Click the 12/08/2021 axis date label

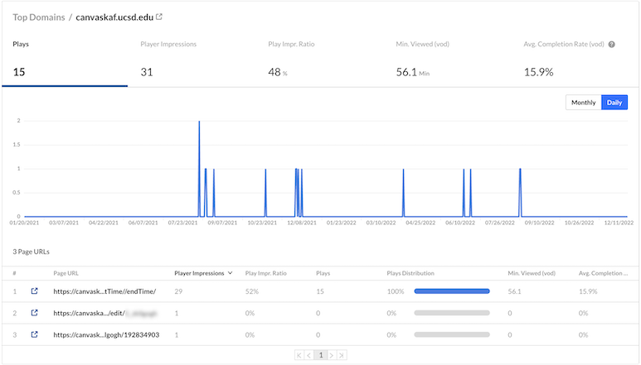click(302, 223)
